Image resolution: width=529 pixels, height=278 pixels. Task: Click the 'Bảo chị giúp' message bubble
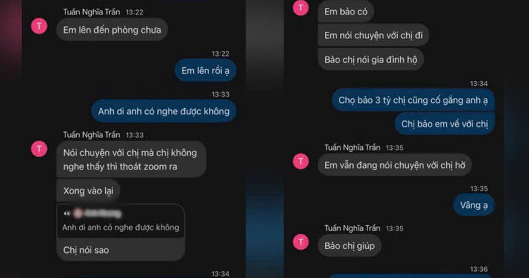pyautogui.click(x=350, y=245)
